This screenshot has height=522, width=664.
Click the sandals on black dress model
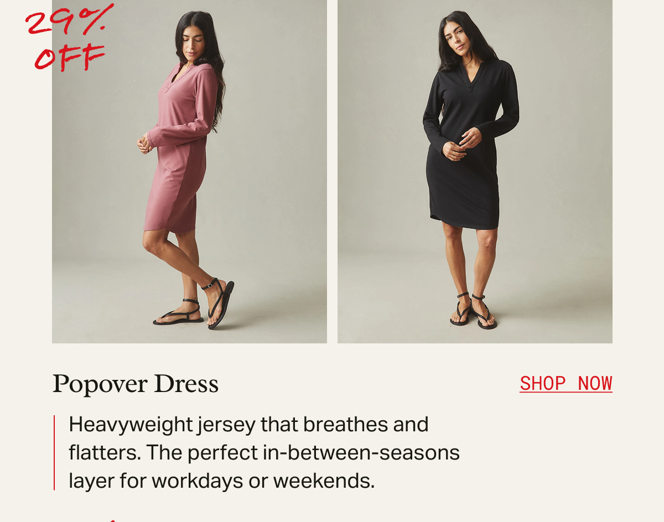click(473, 311)
